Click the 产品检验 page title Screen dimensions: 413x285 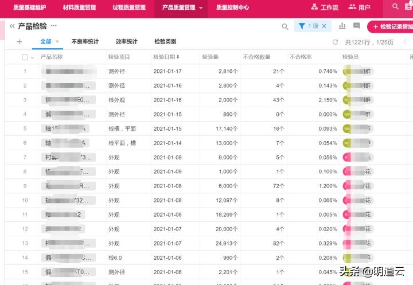(32, 26)
